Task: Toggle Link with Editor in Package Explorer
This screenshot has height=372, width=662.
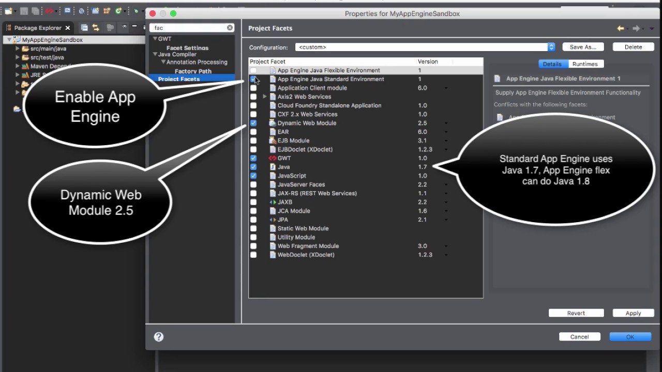Action: point(96,27)
